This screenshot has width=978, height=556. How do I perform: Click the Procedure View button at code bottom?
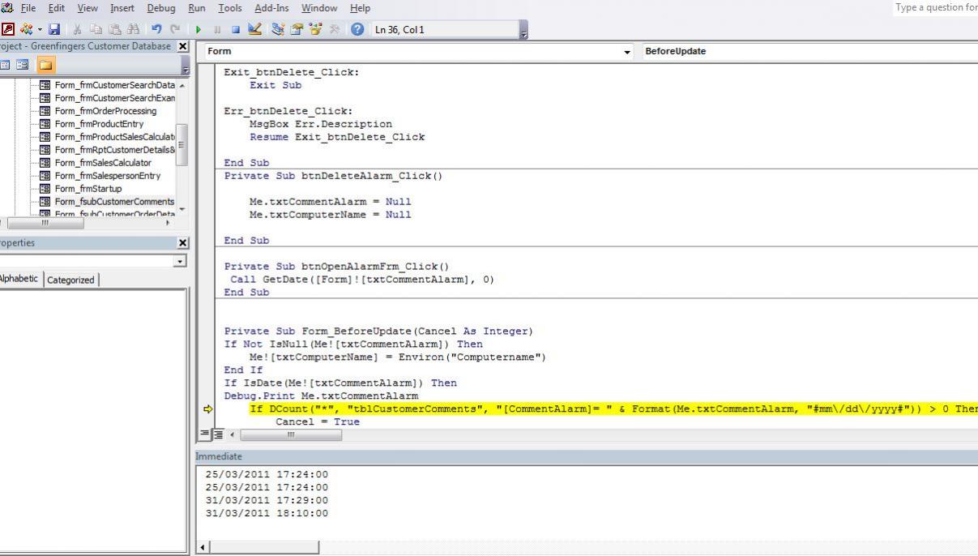205,435
